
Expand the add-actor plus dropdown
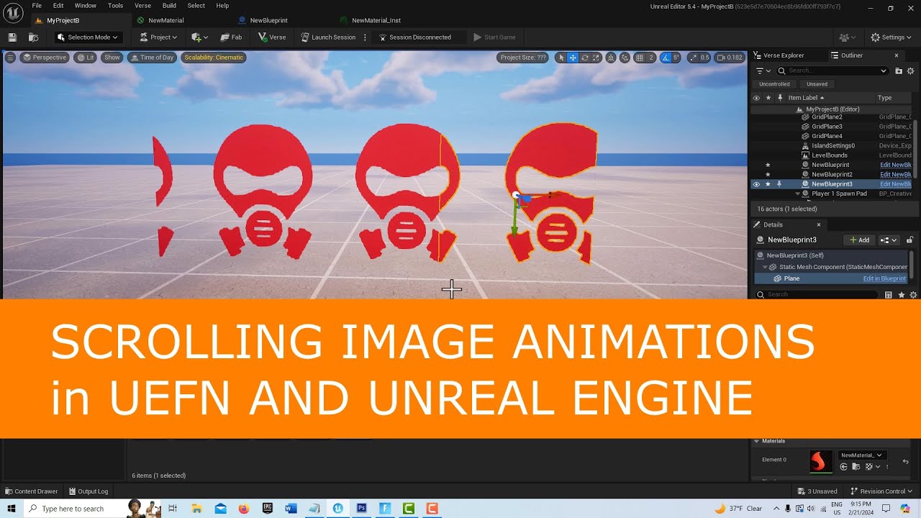[199, 37]
